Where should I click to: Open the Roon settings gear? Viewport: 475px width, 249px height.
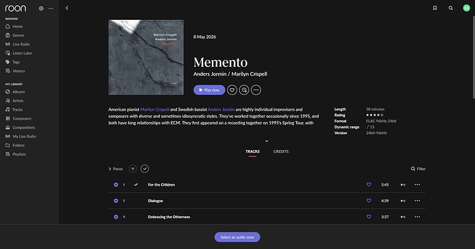[41, 8]
